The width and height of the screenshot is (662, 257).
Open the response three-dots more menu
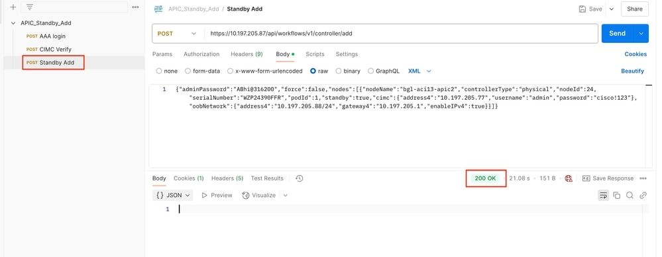click(643, 178)
